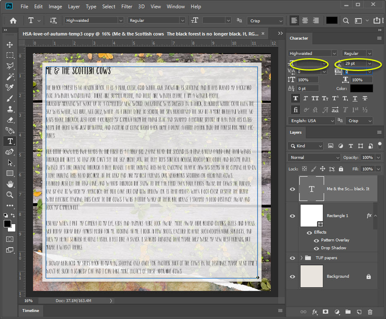Center text in options bar
Screen dimensions: 386x319
point(305,21)
